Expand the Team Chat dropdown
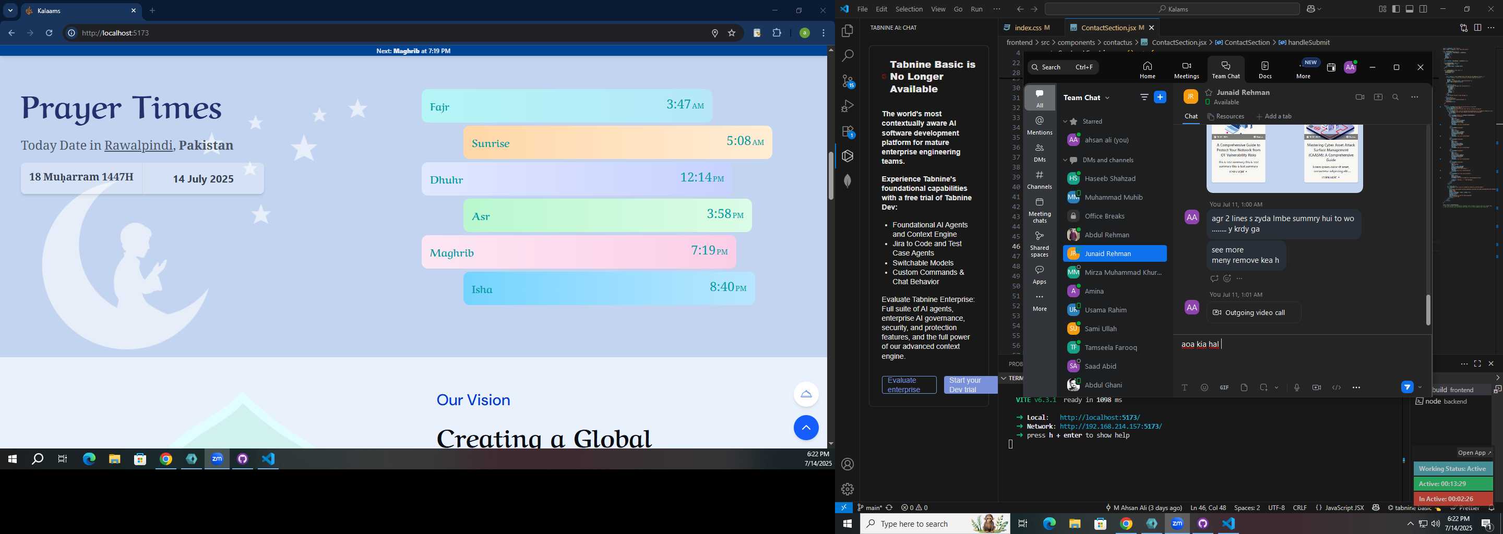Image resolution: width=1503 pixels, height=534 pixels. coord(1107,98)
